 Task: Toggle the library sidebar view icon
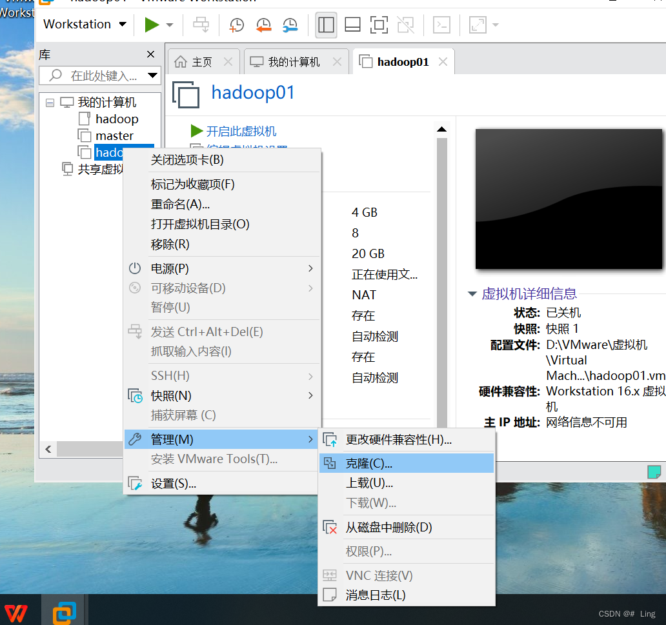pyautogui.click(x=326, y=25)
